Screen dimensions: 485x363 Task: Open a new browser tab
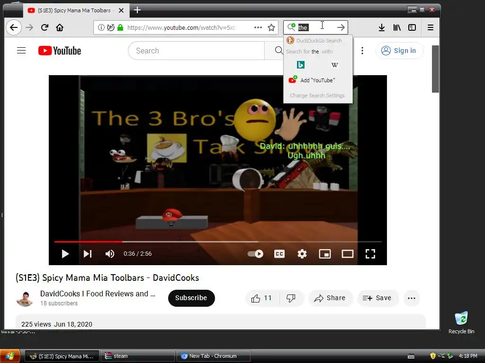tap(137, 10)
